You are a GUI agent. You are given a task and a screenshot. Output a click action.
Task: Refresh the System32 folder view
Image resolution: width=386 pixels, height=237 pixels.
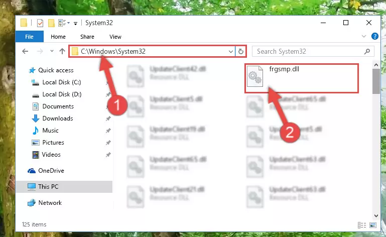pos(241,52)
